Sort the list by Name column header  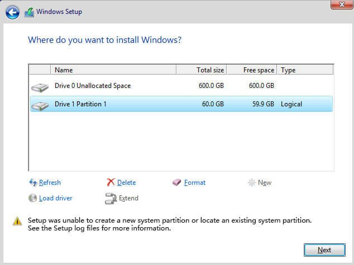tap(113, 70)
